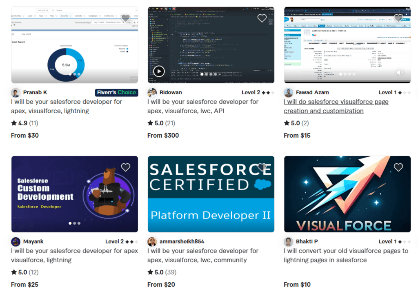Select third carousel dot on Mayank's image

click(x=79, y=223)
